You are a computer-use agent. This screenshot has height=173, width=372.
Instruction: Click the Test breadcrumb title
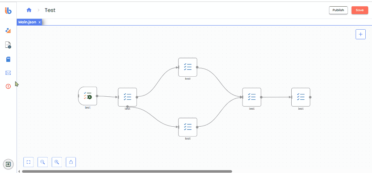click(x=50, y=10)
